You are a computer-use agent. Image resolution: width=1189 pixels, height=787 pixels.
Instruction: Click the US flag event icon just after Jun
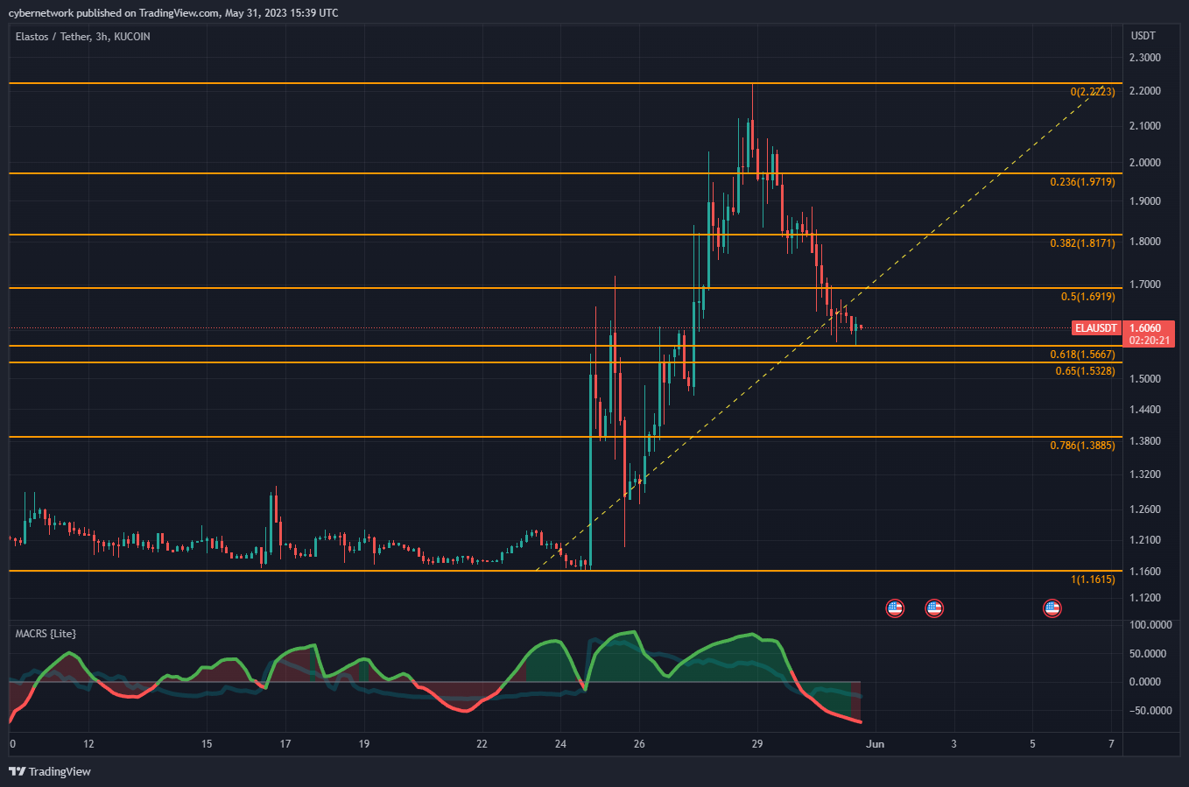click(x=895, y=608)
